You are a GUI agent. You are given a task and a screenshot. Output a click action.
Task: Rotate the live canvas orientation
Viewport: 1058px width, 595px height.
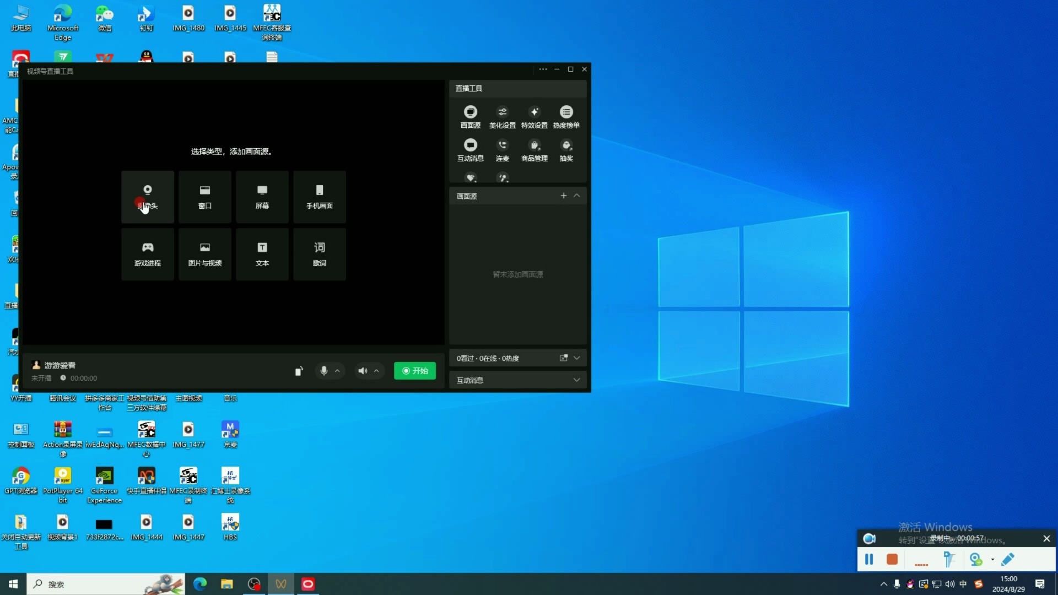[299, 371]
